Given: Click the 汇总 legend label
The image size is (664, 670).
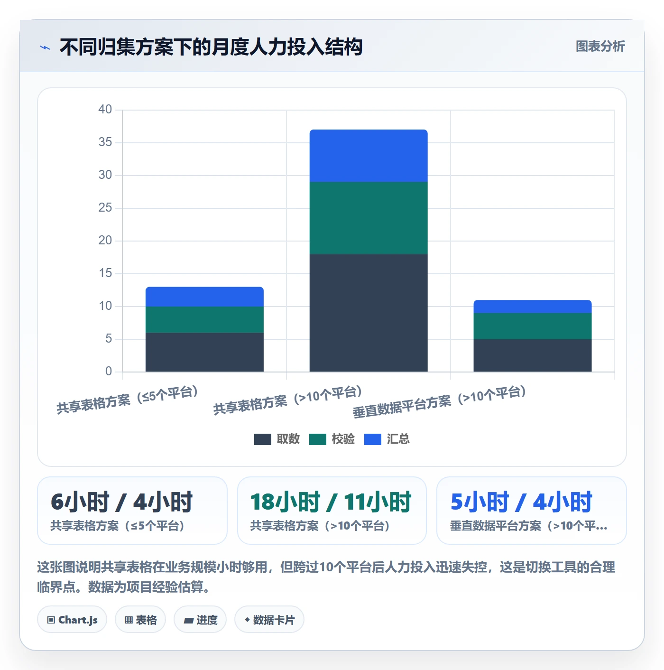Looking at the screenshot, I should click(398, 439).
